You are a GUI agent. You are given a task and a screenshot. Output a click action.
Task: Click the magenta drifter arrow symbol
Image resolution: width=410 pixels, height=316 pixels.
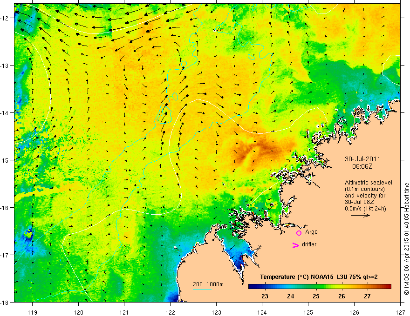(x=296, y=245)
